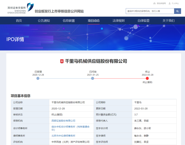This screenshot has width=185, height=145.
Task: Open 西部证券股份有限公司 sponsor link
Action: point(63,121)
